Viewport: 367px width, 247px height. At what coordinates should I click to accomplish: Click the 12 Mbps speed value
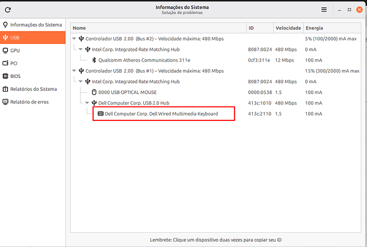pyautogui.click(x=285, y=60)
